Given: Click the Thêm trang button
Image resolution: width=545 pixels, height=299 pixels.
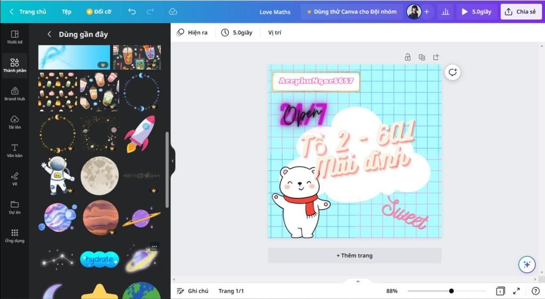Looking at the screenshot, I should [354, 255].
